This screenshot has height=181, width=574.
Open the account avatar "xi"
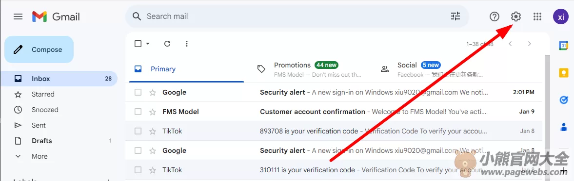click(x=560, y=17)
